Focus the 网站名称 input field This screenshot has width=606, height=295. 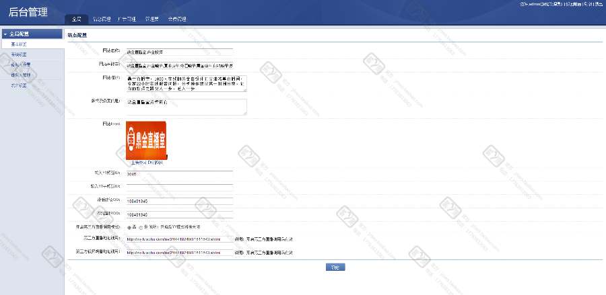180,52
